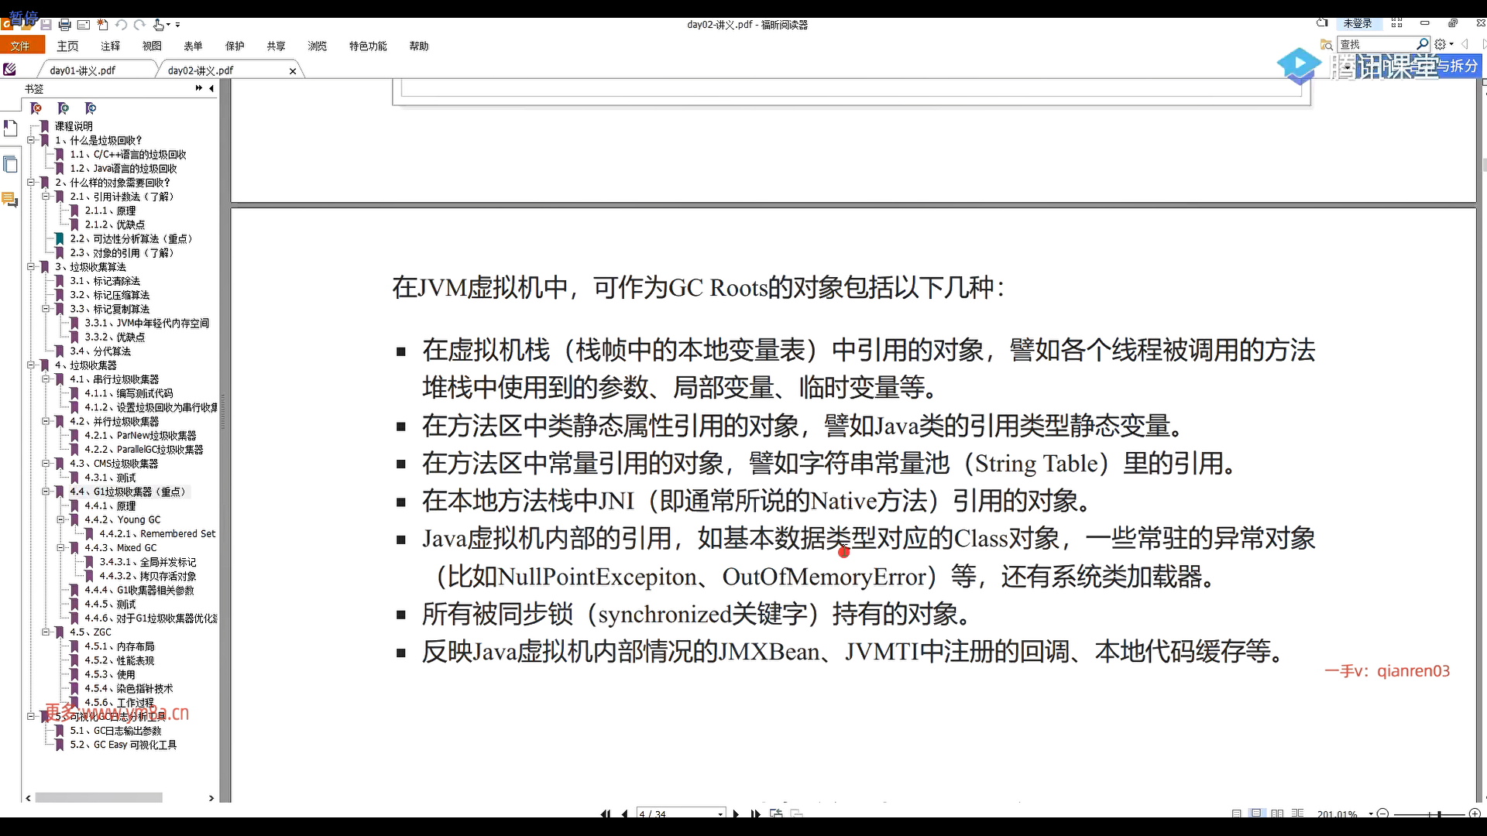Image resolution: width=1487 pixels, height=836 pixels.
Task: Switch to day01-讲义.pdf tab
Action: tap(82, 70)
